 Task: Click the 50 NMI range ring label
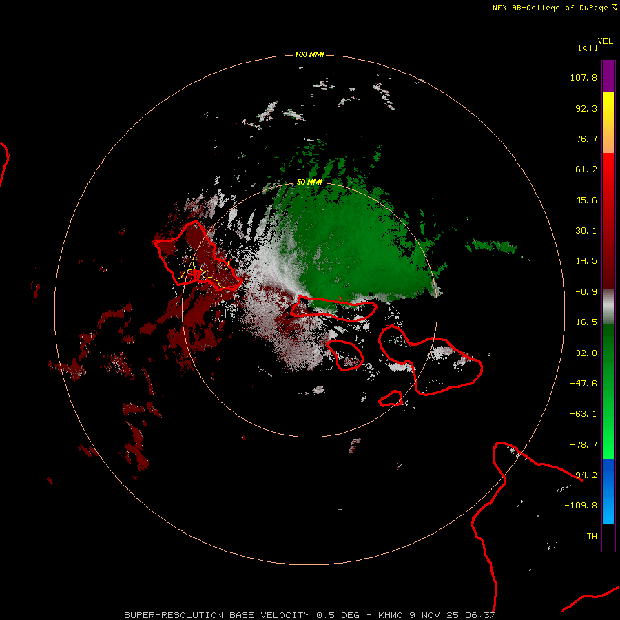click(309, 182)
